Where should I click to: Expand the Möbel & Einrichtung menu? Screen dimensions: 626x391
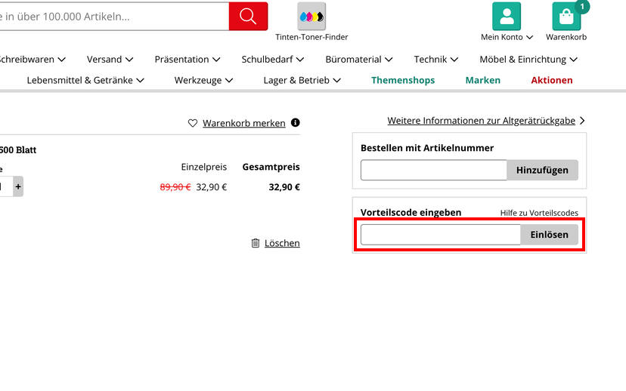click(x=528, y=60)
